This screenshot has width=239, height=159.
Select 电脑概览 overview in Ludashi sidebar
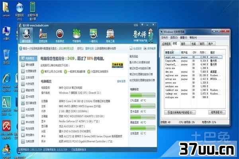point(28,58)
